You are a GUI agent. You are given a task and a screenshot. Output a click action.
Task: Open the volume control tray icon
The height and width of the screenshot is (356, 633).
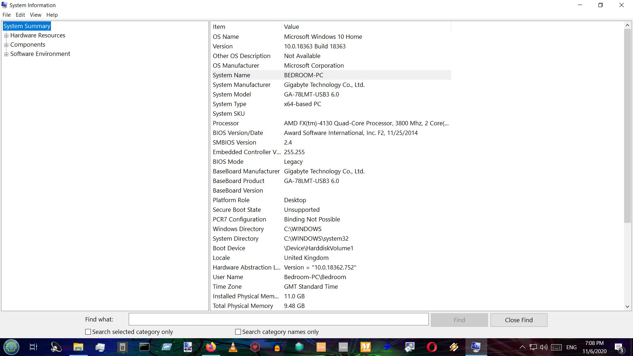coord(544,347)
